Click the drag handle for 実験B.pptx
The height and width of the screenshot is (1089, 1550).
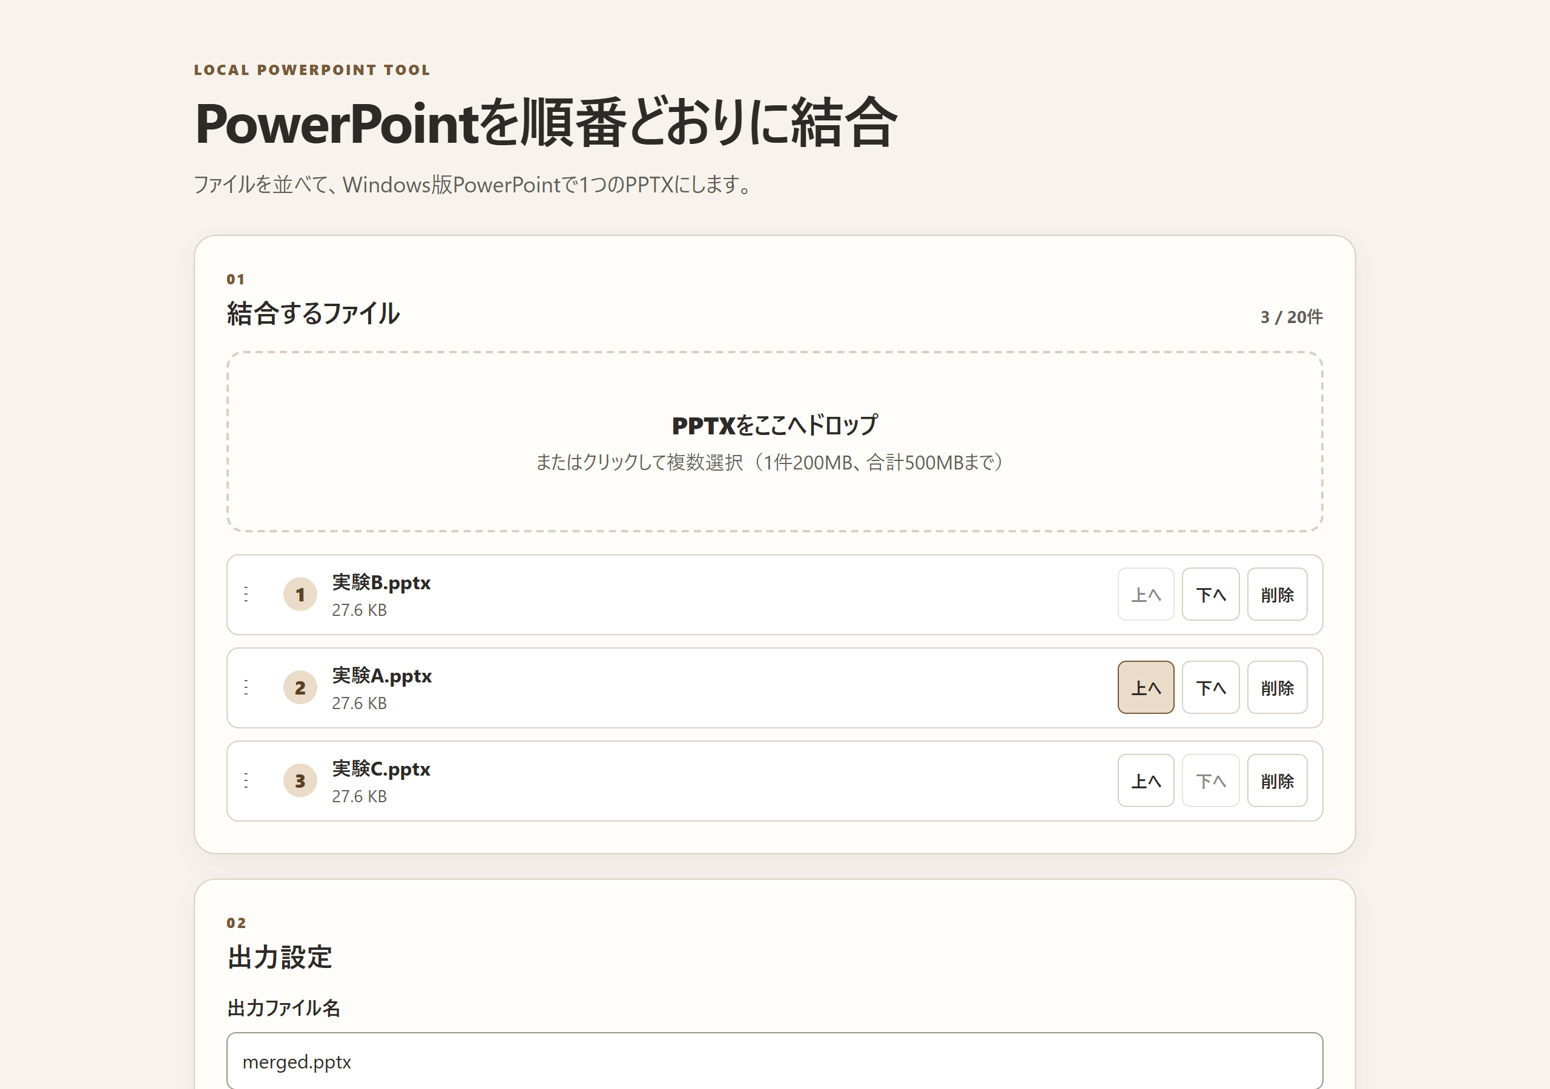246,595
